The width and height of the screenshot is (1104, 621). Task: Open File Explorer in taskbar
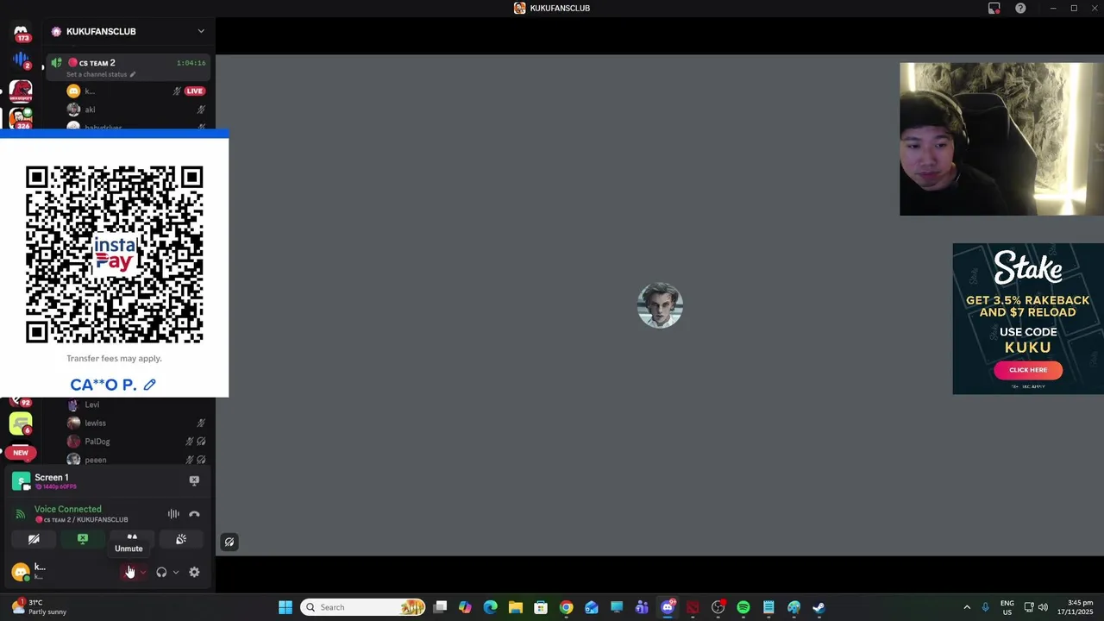(x=516, y=607)
